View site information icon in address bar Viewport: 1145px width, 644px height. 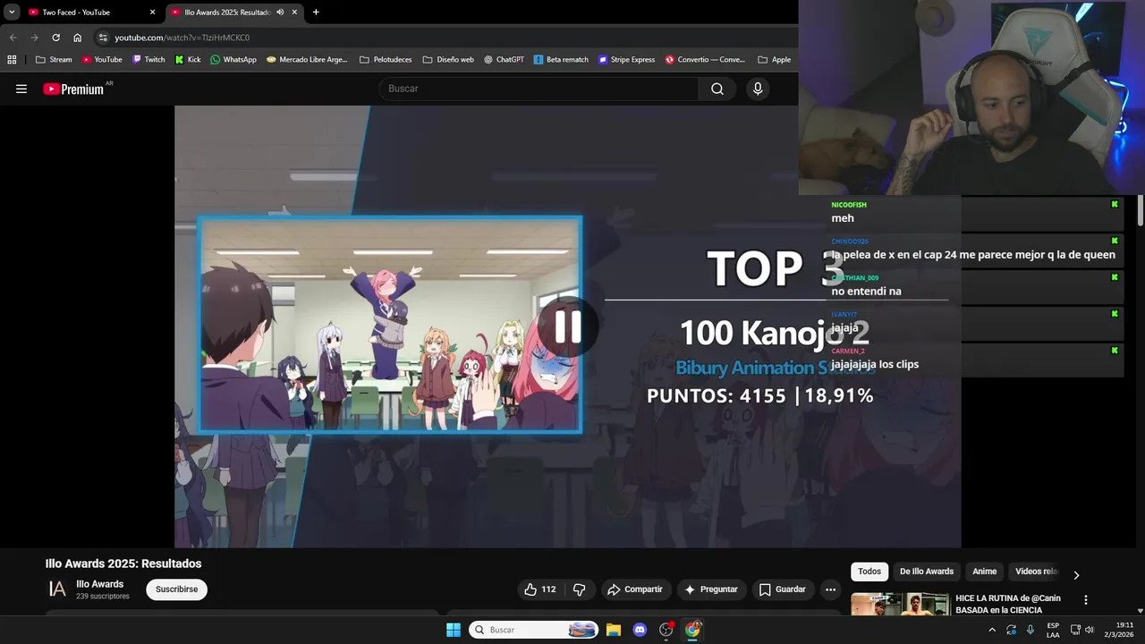pos(103,38)
